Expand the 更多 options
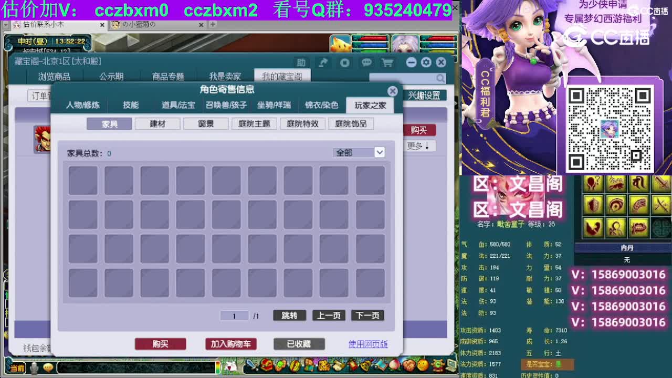Viewport: 672px width, 378px height. pyautogui.click(x=418, y=146)
